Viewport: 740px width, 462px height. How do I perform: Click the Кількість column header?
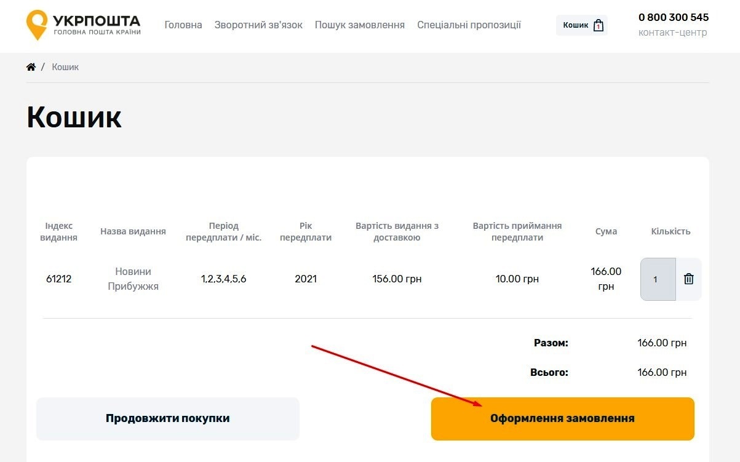point(671,232)
